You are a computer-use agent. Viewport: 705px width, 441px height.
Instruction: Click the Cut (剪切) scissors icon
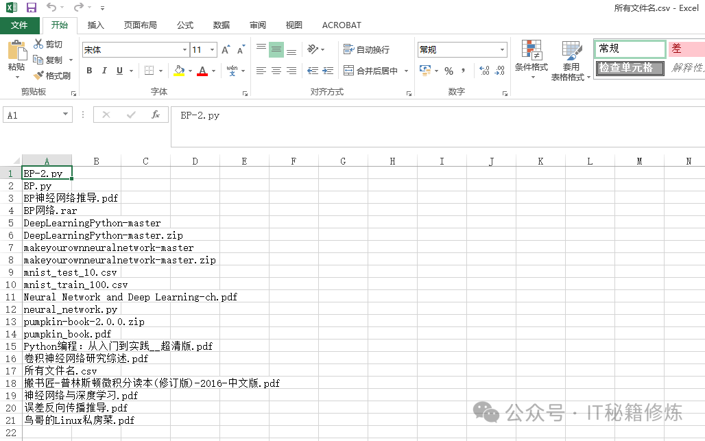39,45
